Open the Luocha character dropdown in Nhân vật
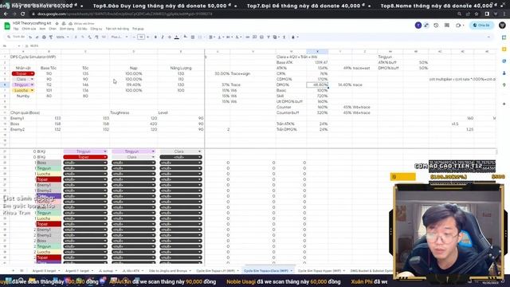510x287 pixels. pyautogui.click(x=23, y=90)
